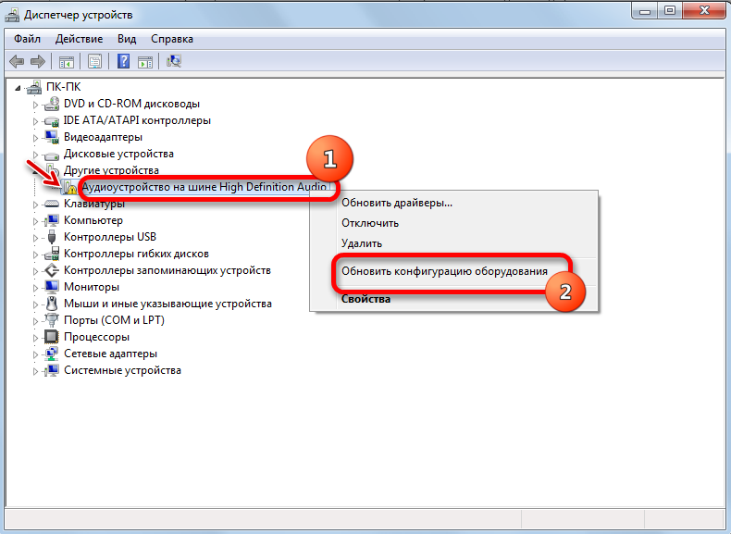Click the blue Help question-mark icon
The width and height of the screenshot is (731, 534).
[124, 61]
